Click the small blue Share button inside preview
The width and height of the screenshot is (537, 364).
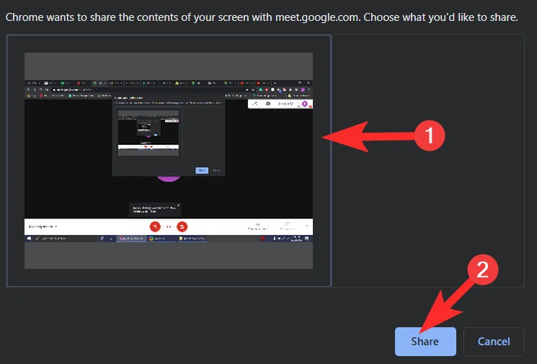click(202, 170)
